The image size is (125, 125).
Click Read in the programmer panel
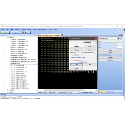110,50
